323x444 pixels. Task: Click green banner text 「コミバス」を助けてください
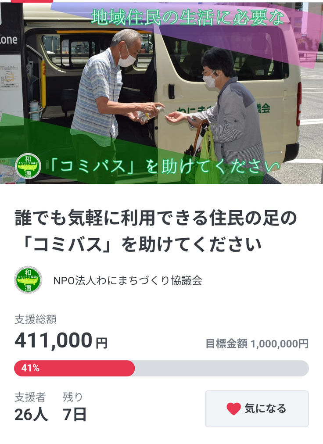tap(164, 167)
